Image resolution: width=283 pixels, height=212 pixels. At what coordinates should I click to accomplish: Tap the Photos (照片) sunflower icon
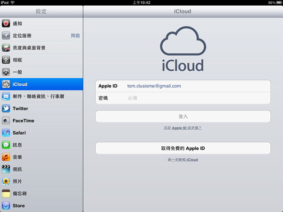point(6,181)
